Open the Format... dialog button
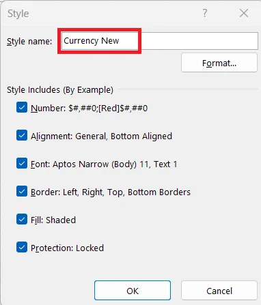261x305 pixels. pyautogui.click(x=219, y=63)
